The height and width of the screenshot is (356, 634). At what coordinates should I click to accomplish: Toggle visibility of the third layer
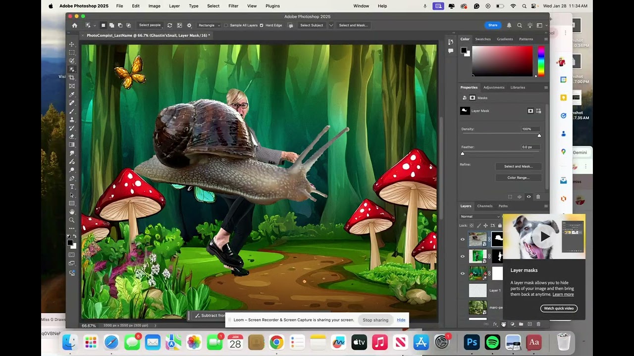(463, 273)
